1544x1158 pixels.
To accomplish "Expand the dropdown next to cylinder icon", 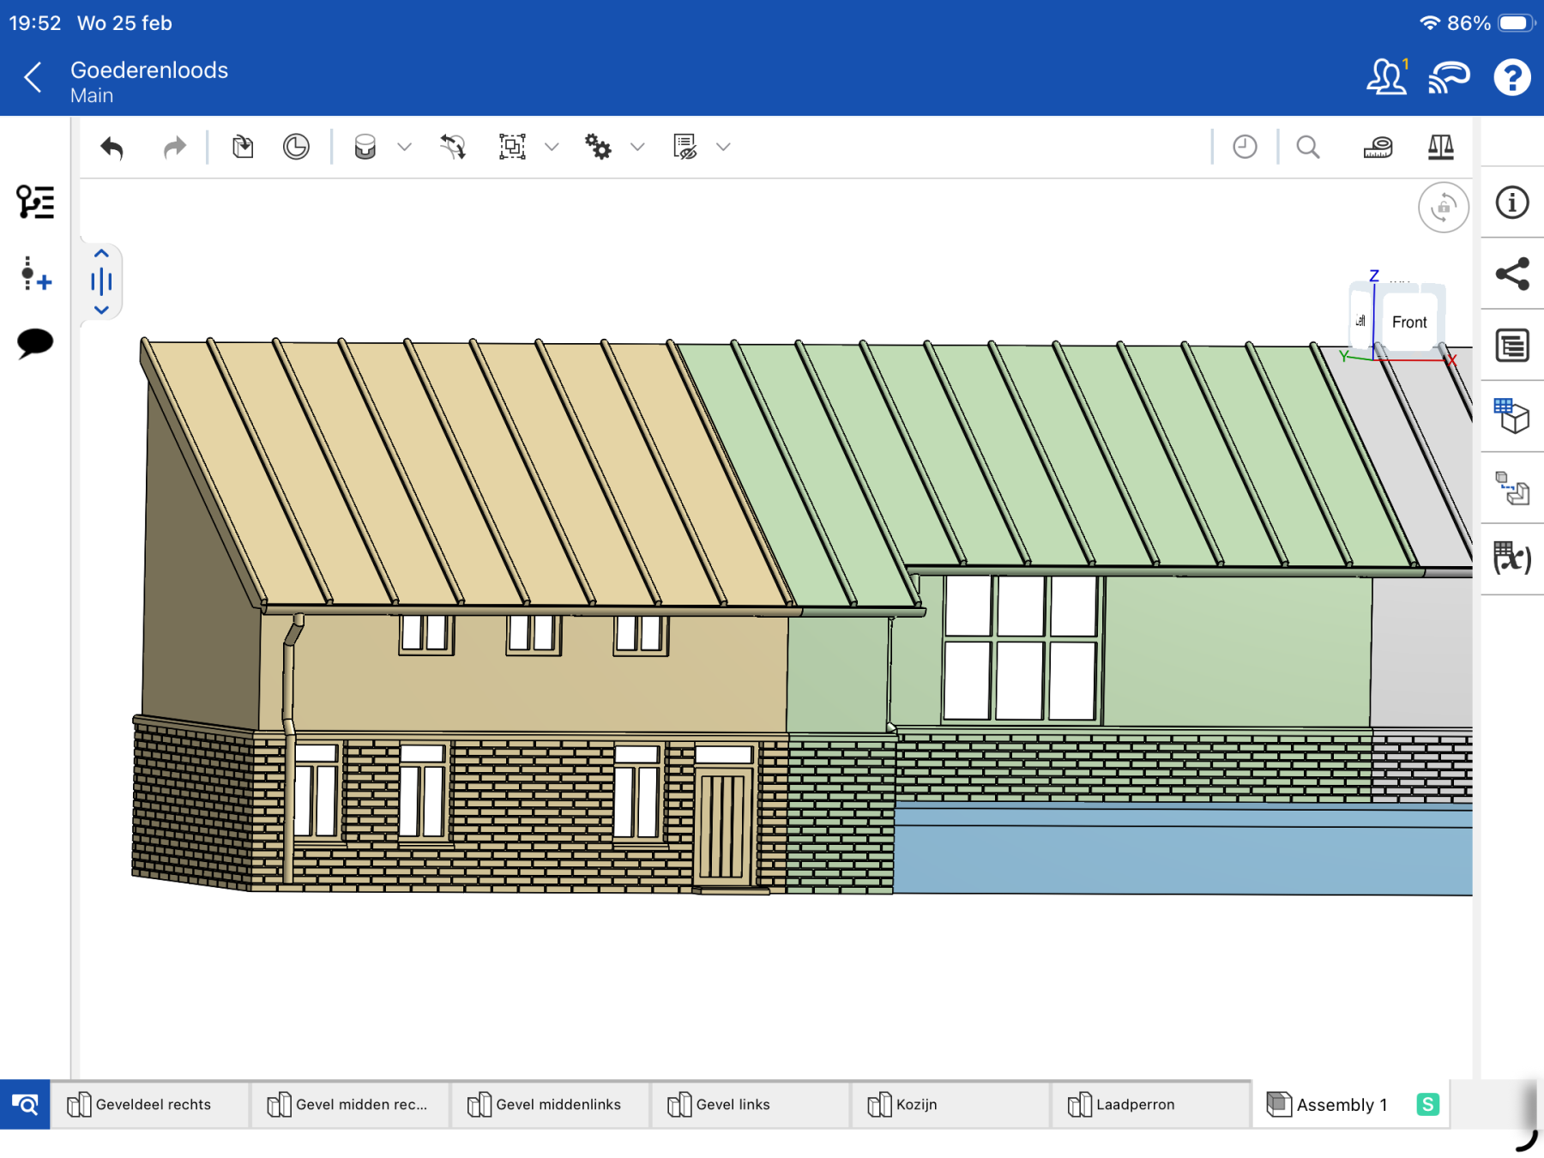I will click(x=405, y=148).
